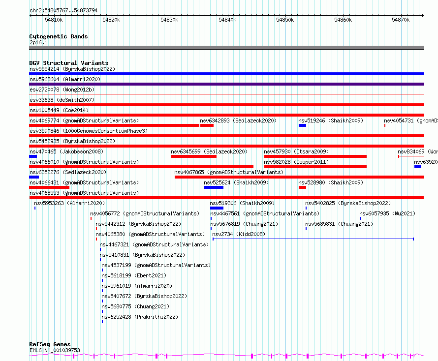Click nsv6252428 (Prakrithi2022) label
The height and width of the screenshot is (361, 438).
coord(140,317)
